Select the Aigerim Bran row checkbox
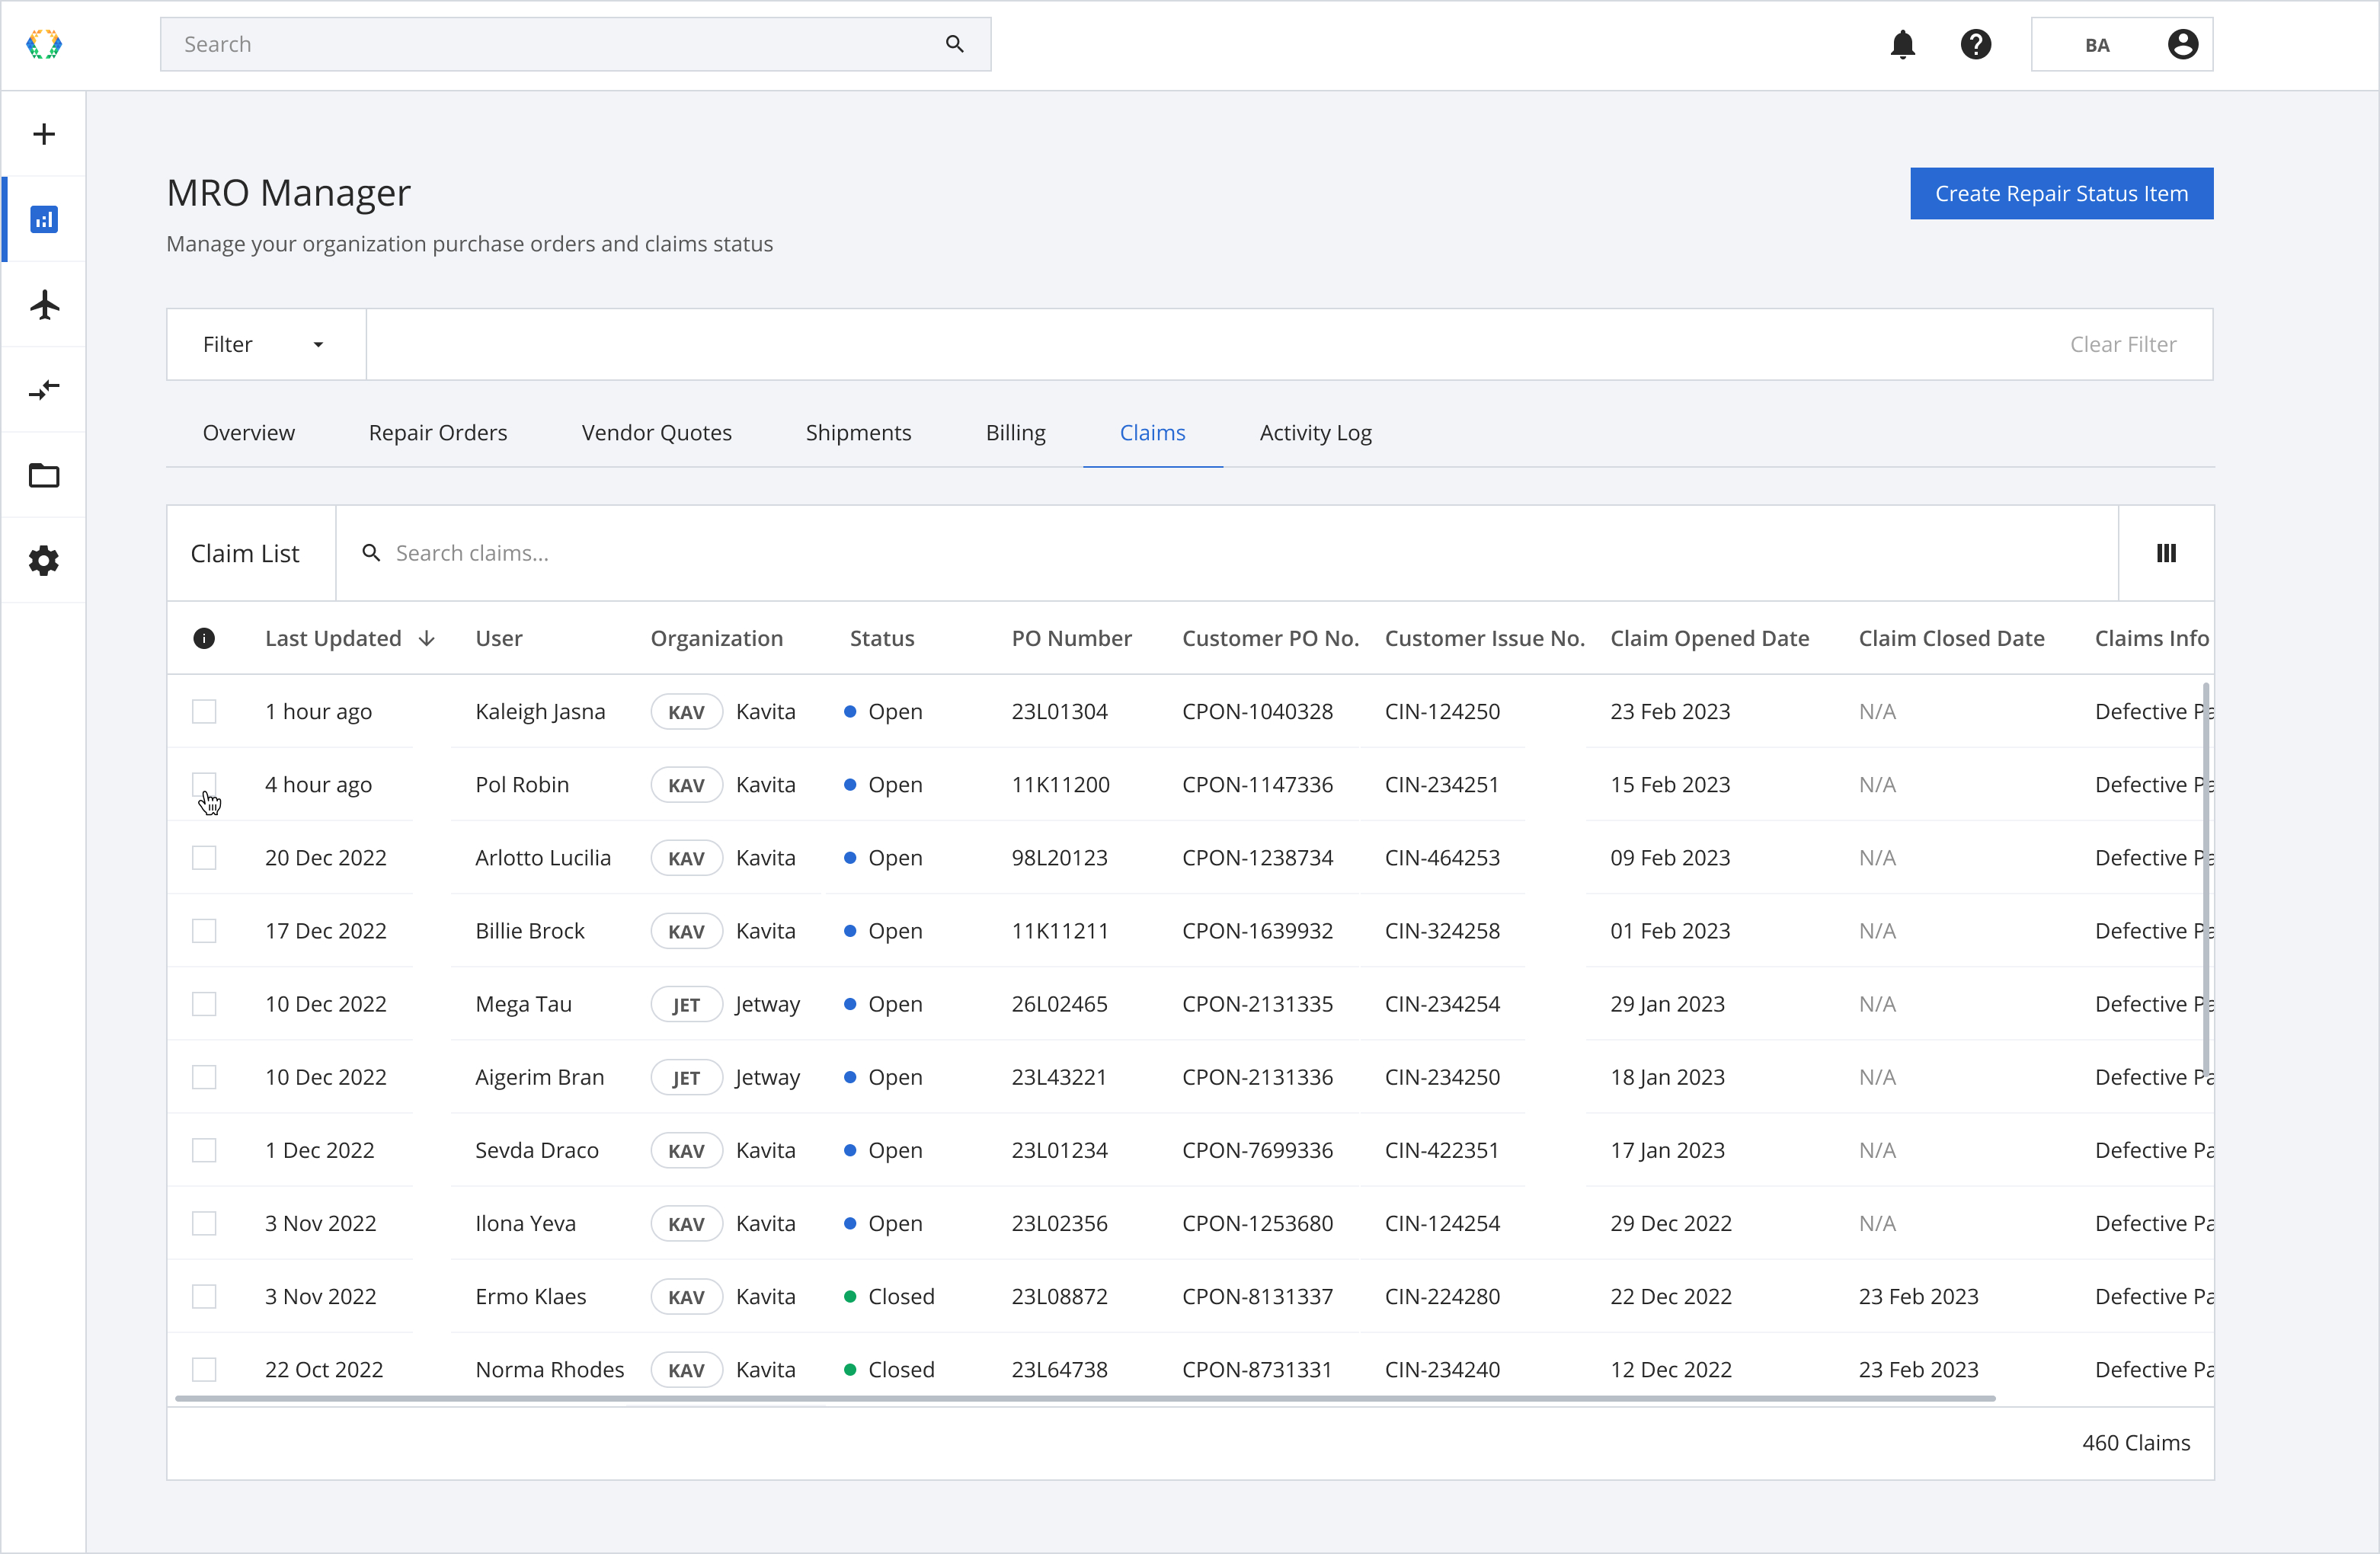This screenshot has height=1554, width=2380. [x=204, y=1076]
